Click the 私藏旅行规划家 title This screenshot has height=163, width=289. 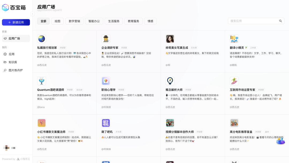47,48
